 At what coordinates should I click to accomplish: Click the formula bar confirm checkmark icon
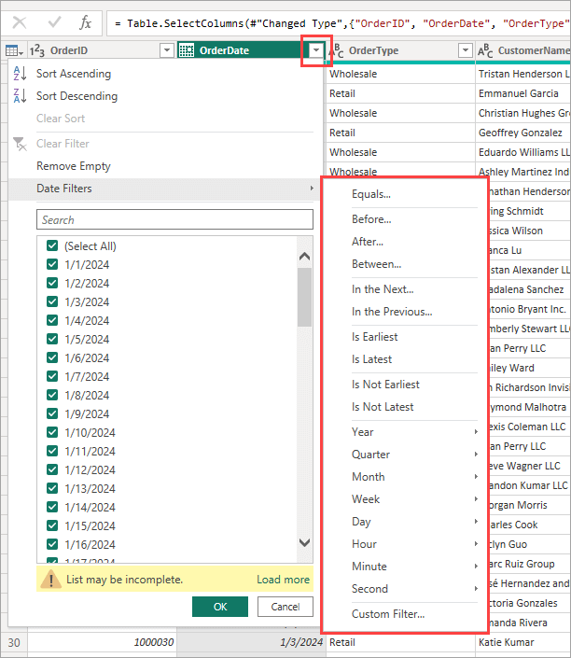(54, 22)
